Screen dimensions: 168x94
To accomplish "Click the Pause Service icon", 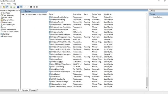I will click(x=34, y=7).
